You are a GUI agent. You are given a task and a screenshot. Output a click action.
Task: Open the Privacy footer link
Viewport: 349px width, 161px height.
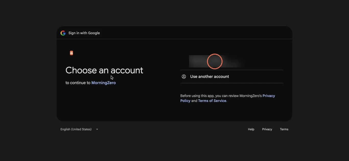pos(267,129)
